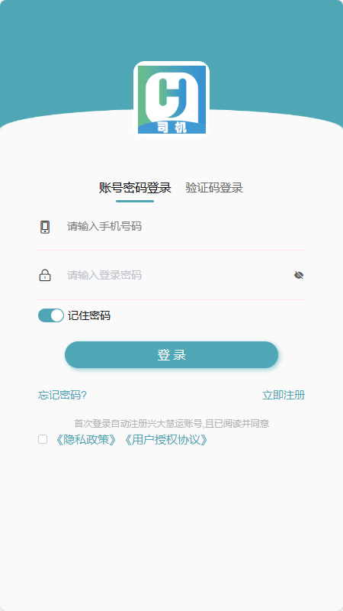This screenshot has height=611, width=343.
Task: Click the teal header banner above the logo
Action: 171,31
